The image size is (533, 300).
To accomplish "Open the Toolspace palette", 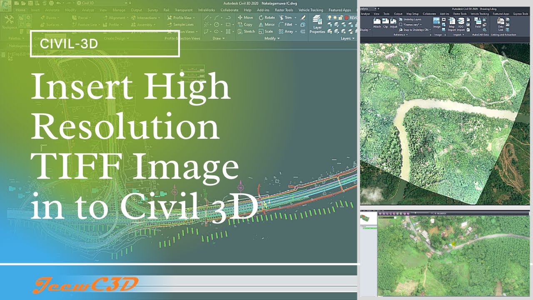I will click(9, 22).
